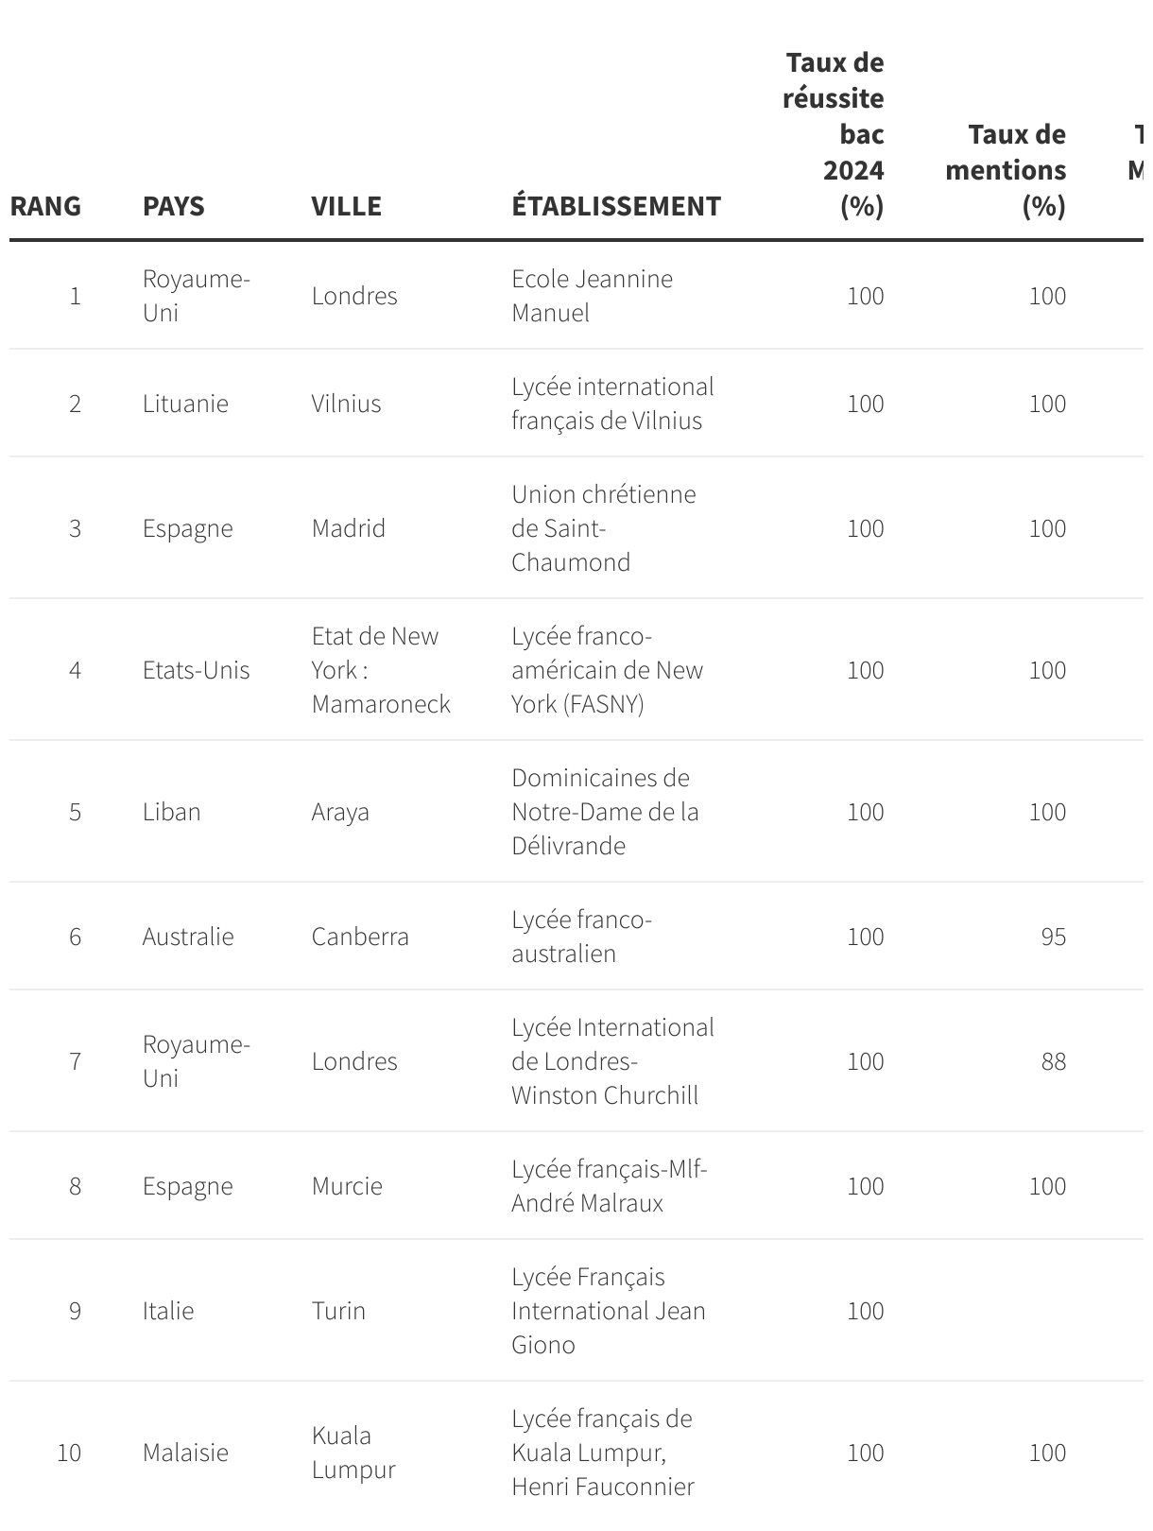Screen dimensions: 1153x1531
Task: Select the Lycée franco-australien establishment cell
Action: [582, 937]
